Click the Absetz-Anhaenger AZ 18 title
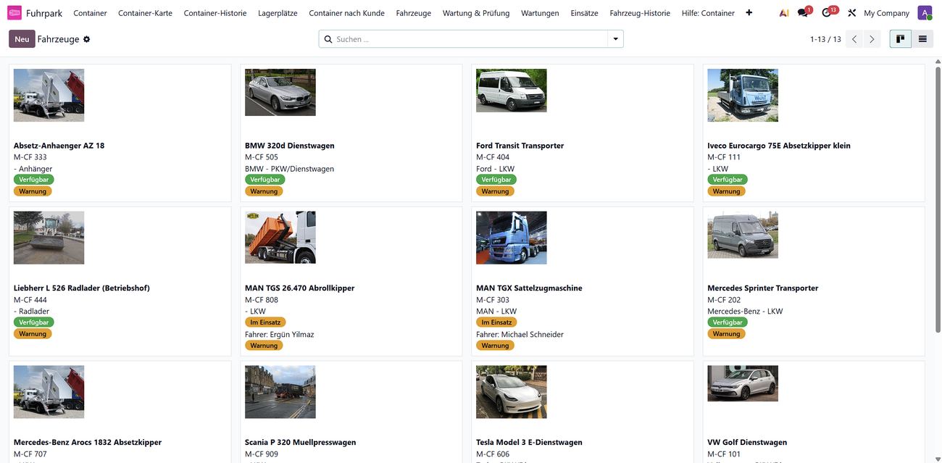This screenshot has width=942, height=463. tap(59, 146)
